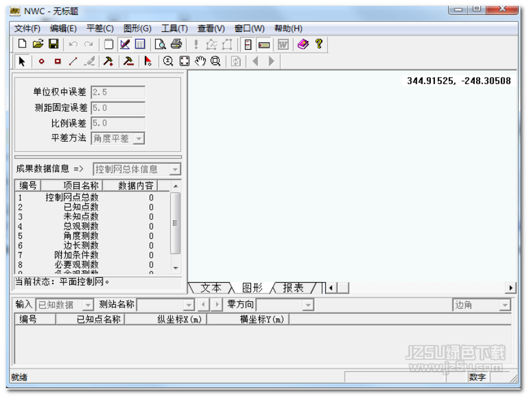Click the results list vertical scrollbar thumb

click(176, 223)
